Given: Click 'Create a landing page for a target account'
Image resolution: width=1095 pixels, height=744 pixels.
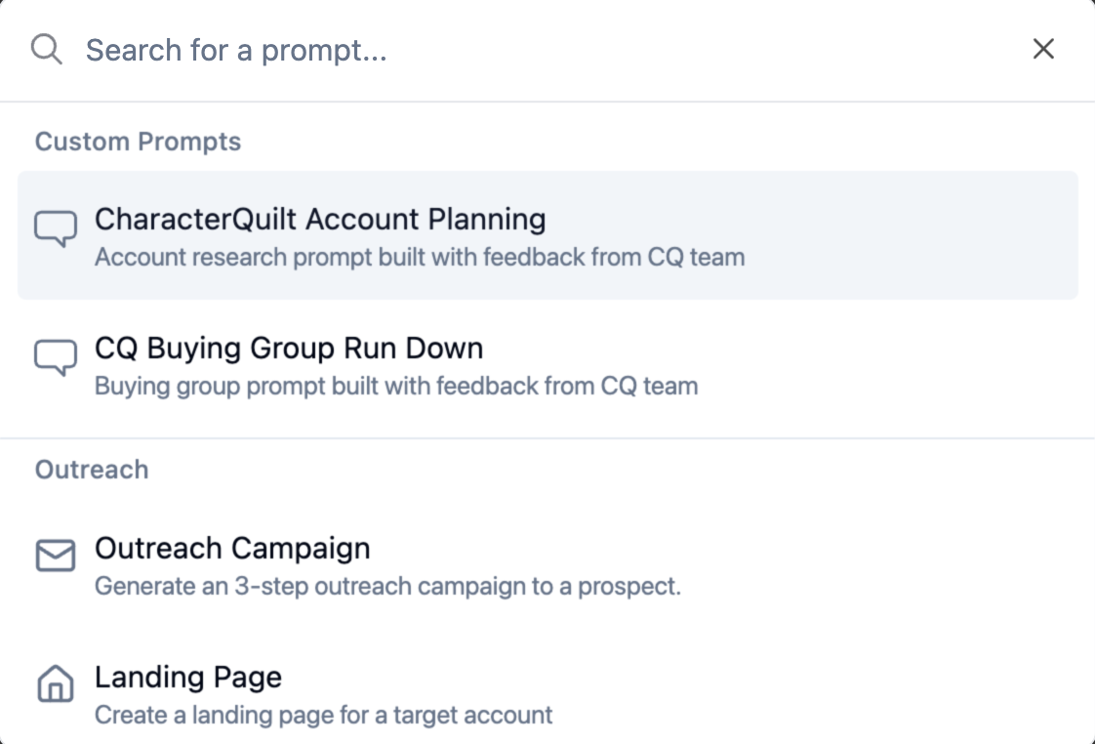Looking at the screenshot, I should (x=323, y=715).
